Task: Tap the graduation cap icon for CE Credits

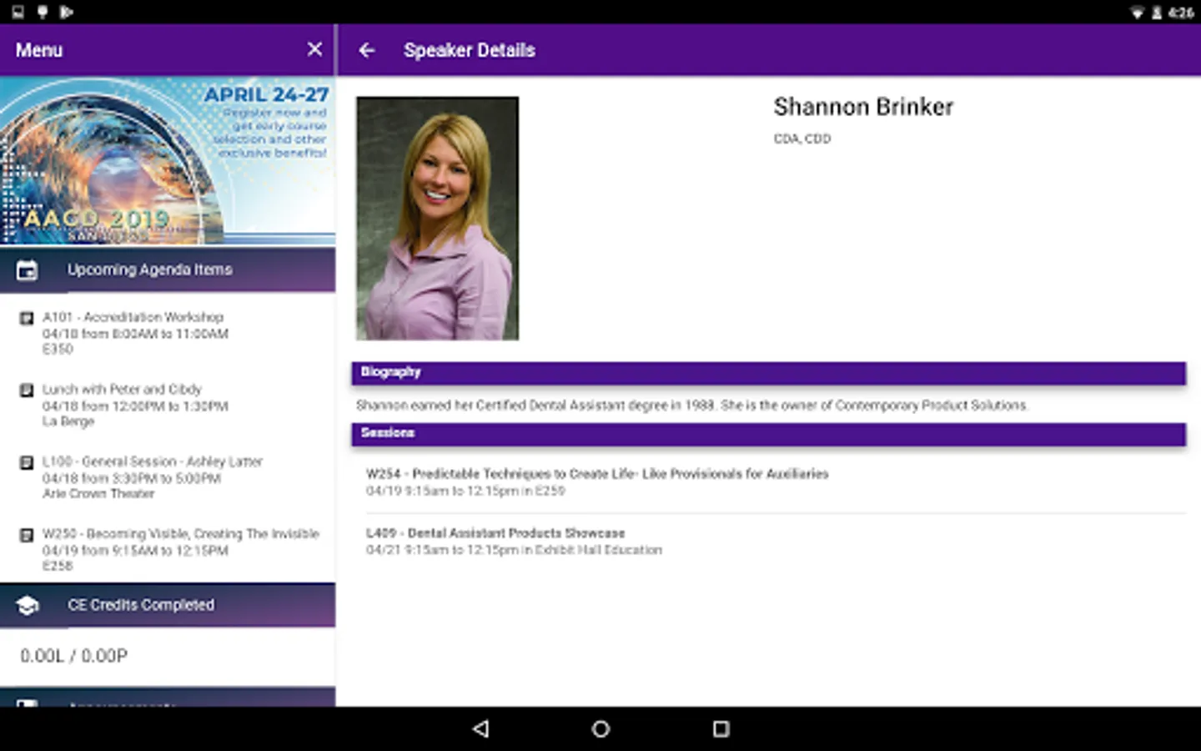Action: click(x=28, y=605)
